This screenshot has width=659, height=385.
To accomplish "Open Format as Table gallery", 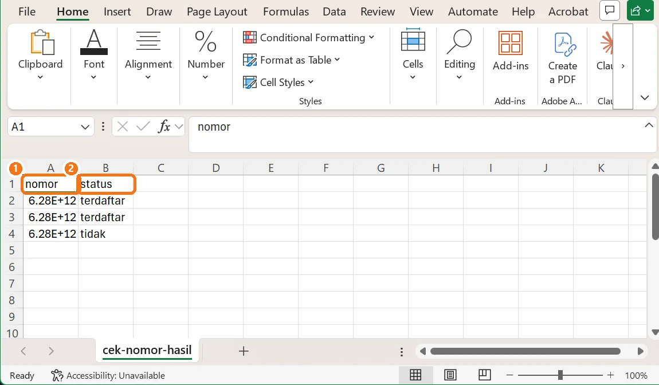I will (291, 60).
